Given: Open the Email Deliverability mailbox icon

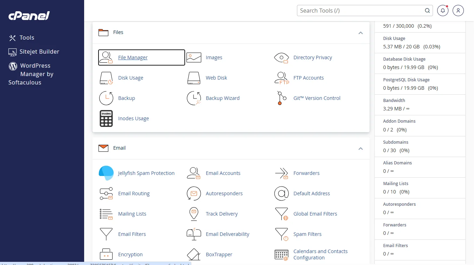Looking at the screenshot, I should point(194,234).
